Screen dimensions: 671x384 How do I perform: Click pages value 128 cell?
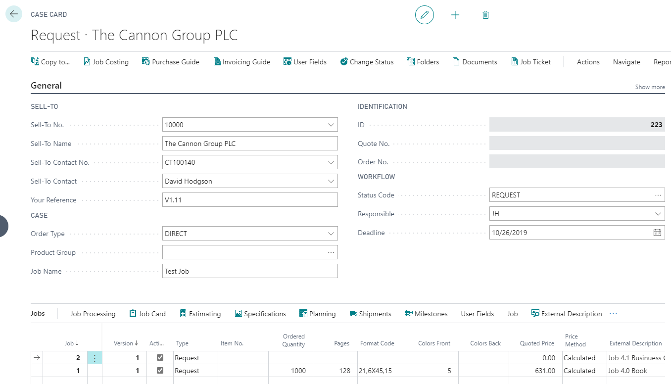tap(335, 371)
